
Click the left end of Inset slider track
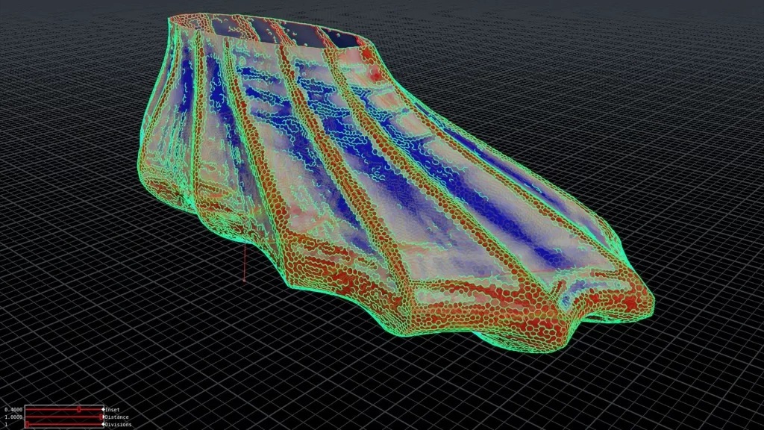(x=28, y=409)
